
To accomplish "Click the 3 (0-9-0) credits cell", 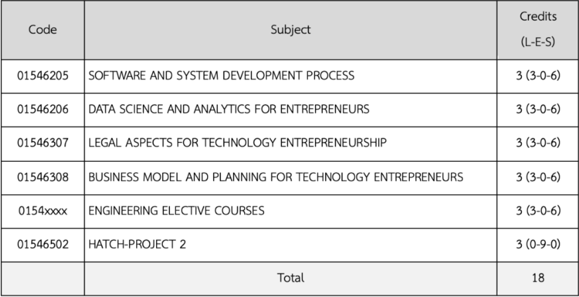I will (538, 244).
